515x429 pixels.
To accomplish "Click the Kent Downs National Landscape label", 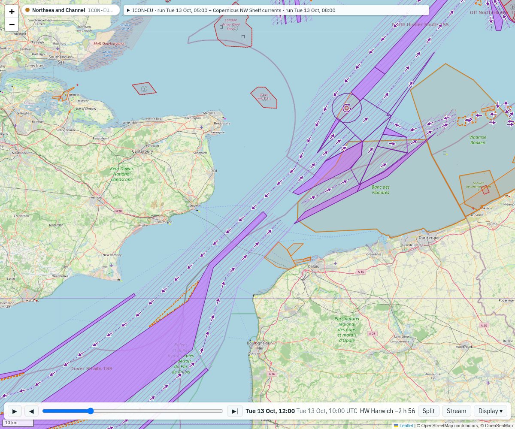I will tap(122, 174).
